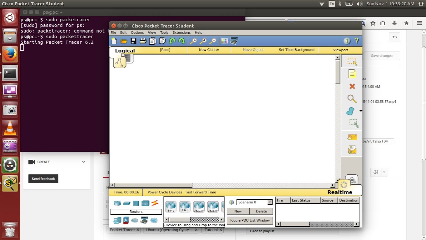Select the End Devices category icon
The image size is (426, 240).
[117, 220]
